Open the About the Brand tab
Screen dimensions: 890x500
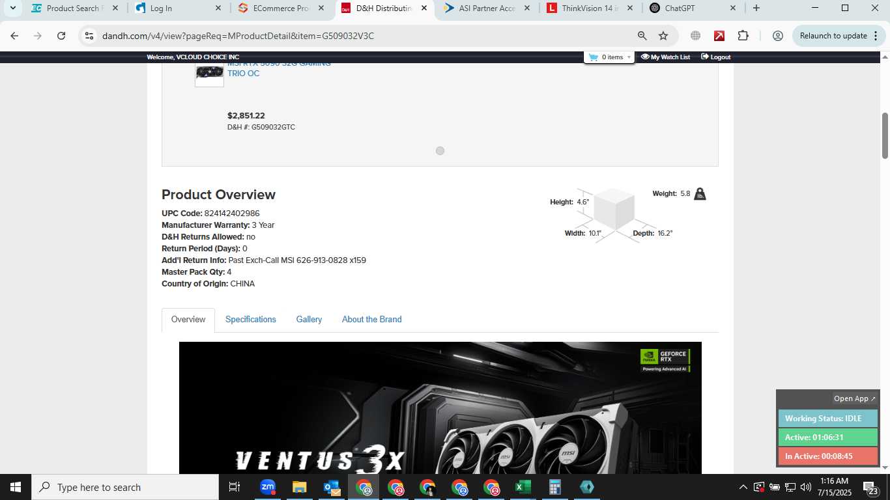tap(371, 320)
